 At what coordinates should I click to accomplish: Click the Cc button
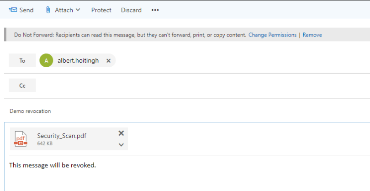[22, 85]
